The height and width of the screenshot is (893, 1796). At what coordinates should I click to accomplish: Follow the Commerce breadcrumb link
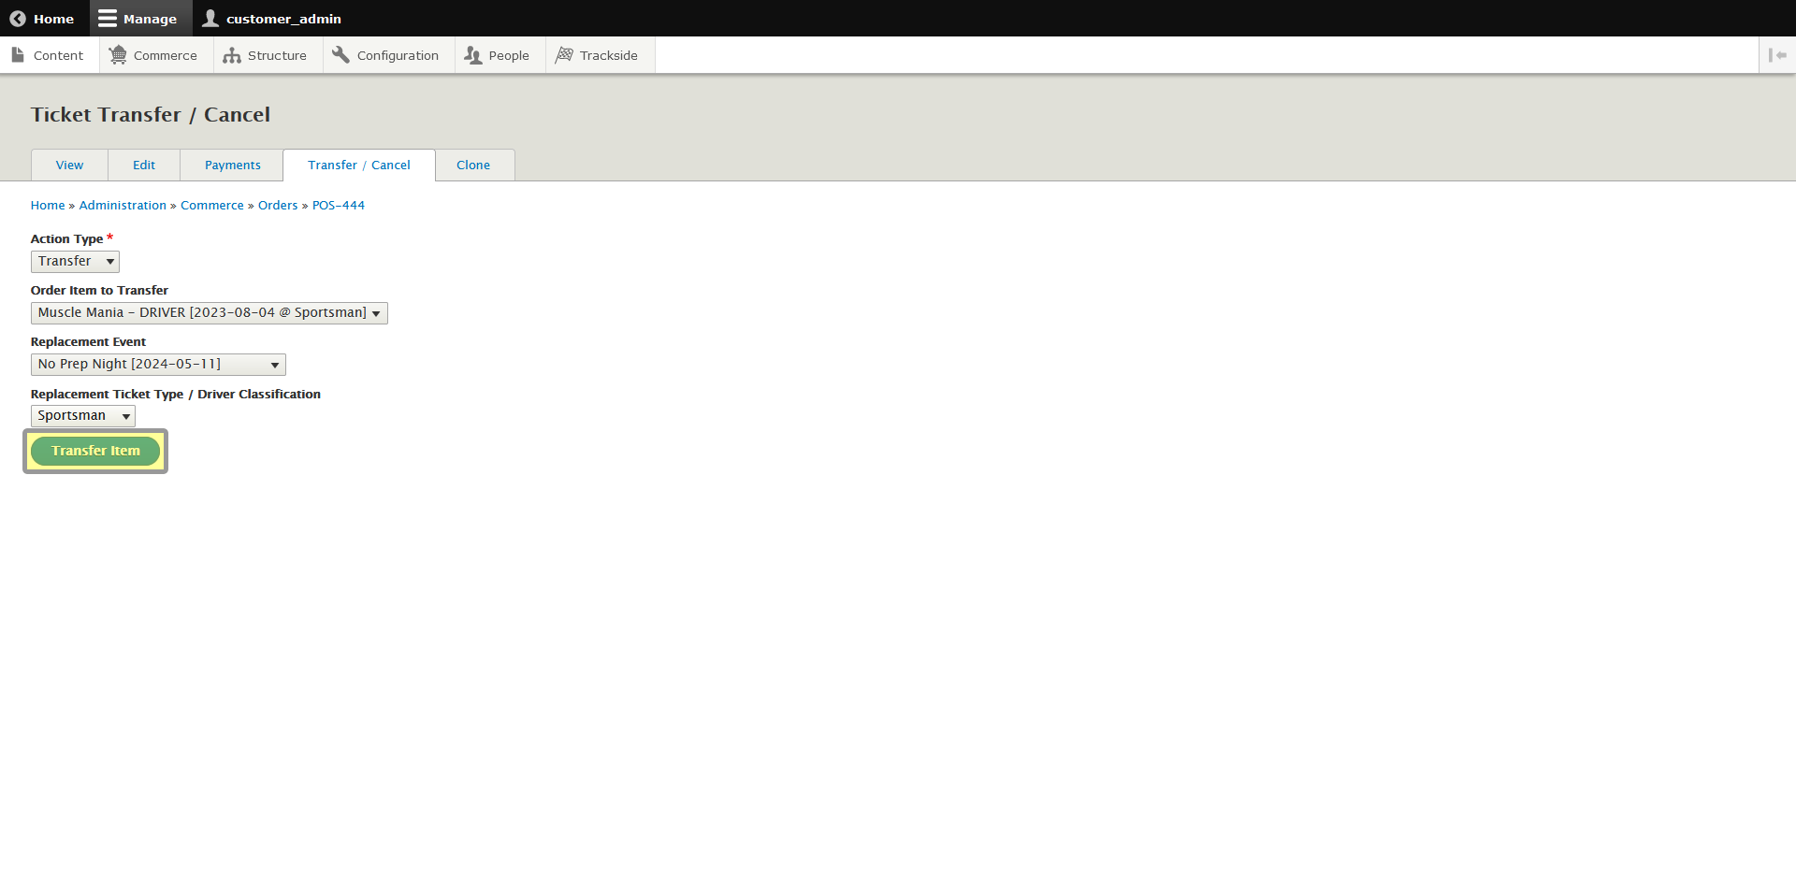pos(212,205)
